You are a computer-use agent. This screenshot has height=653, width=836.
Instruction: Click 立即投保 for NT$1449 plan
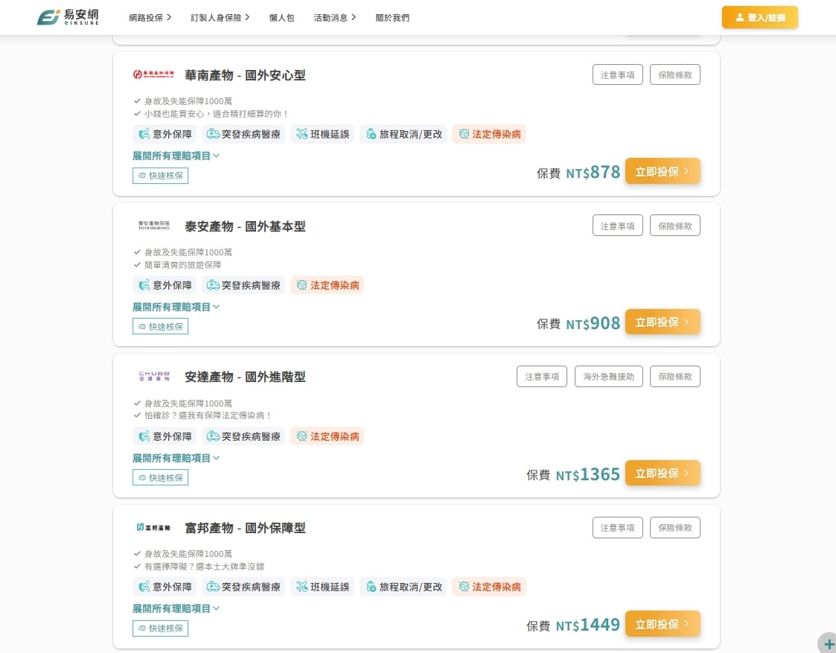click(663, 624)
